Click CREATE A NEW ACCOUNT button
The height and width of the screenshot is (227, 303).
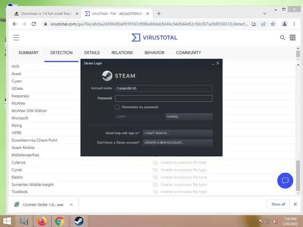178,143
